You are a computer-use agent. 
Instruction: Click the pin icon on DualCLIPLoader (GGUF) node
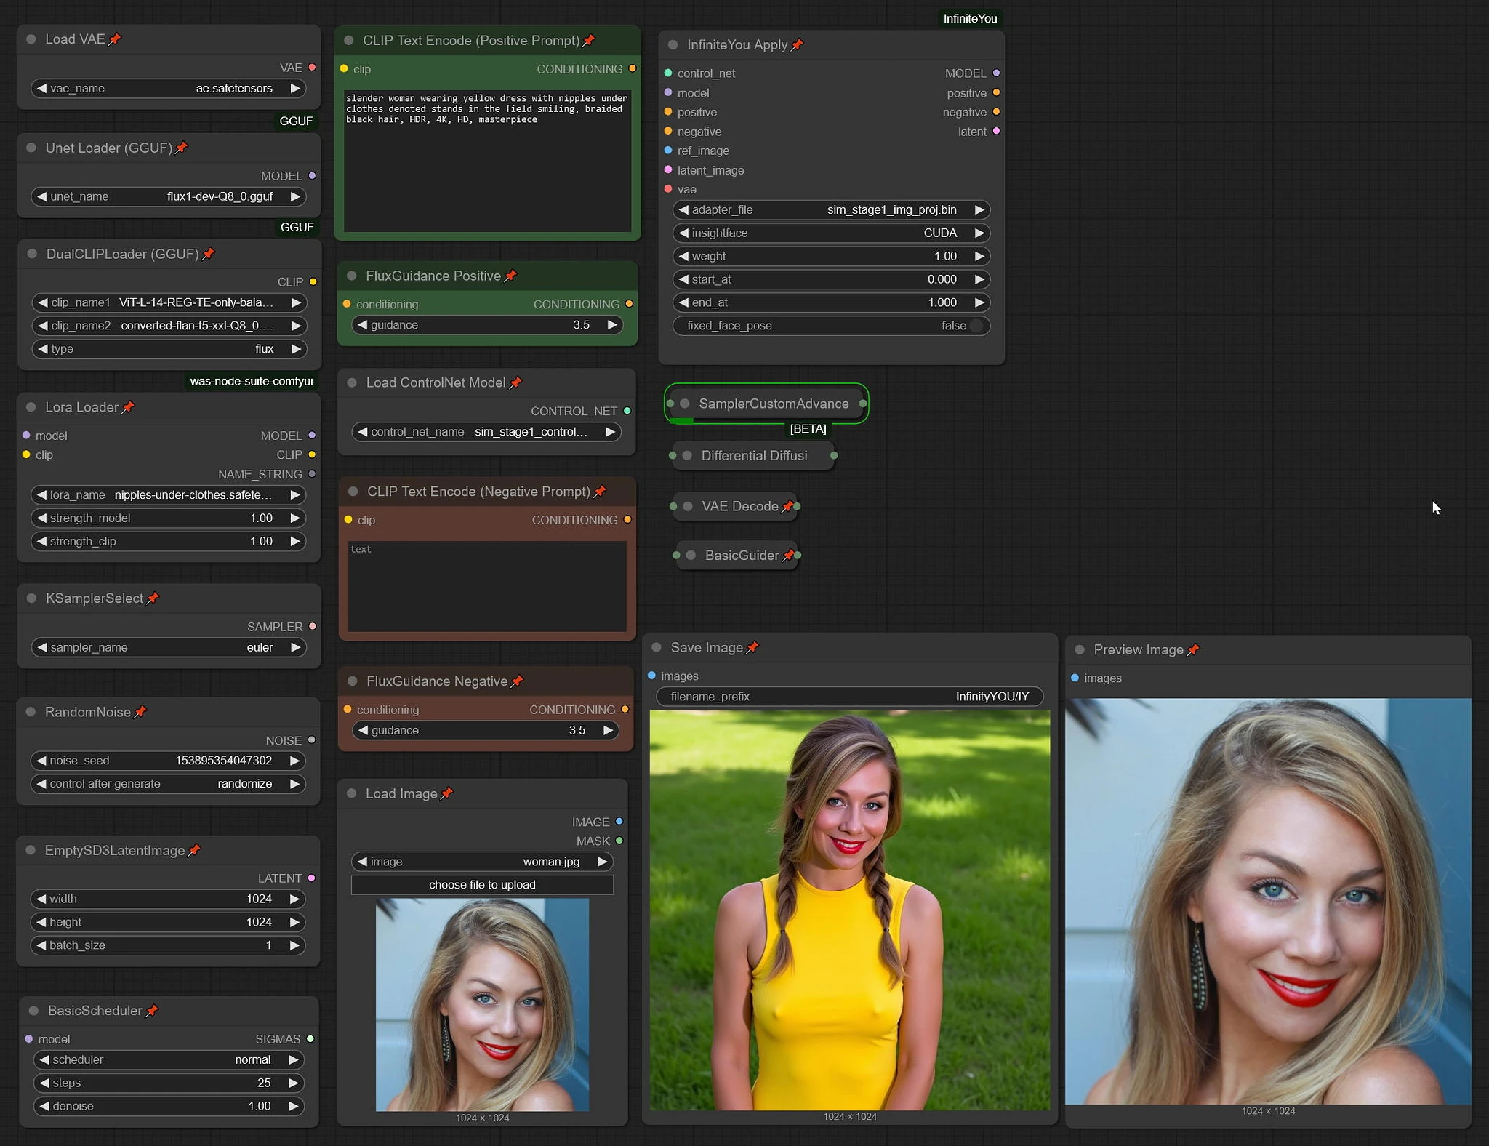209,254
